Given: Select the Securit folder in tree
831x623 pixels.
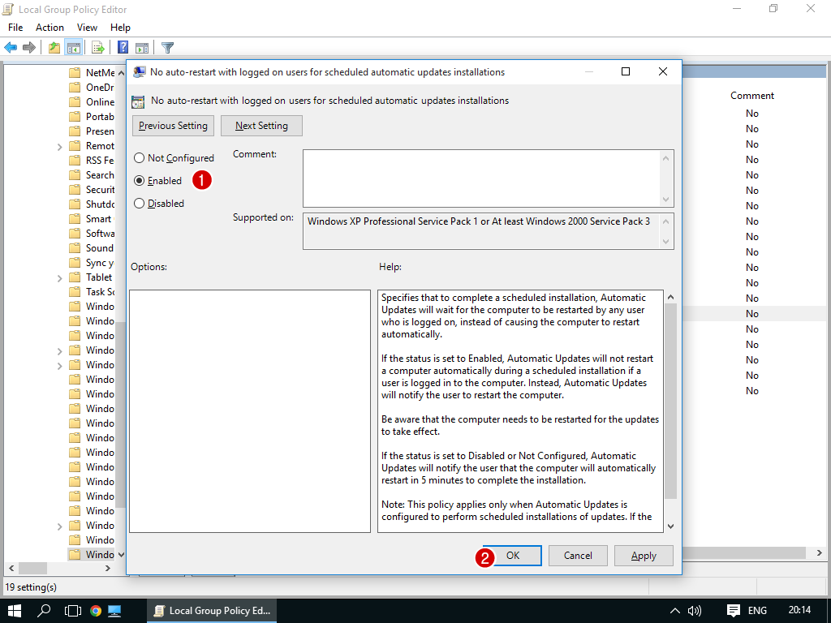Looking at the screenshot, I should tap(93, 189).
